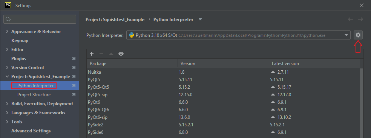Open the Python Interpreter dropdown

click(238, 35)
